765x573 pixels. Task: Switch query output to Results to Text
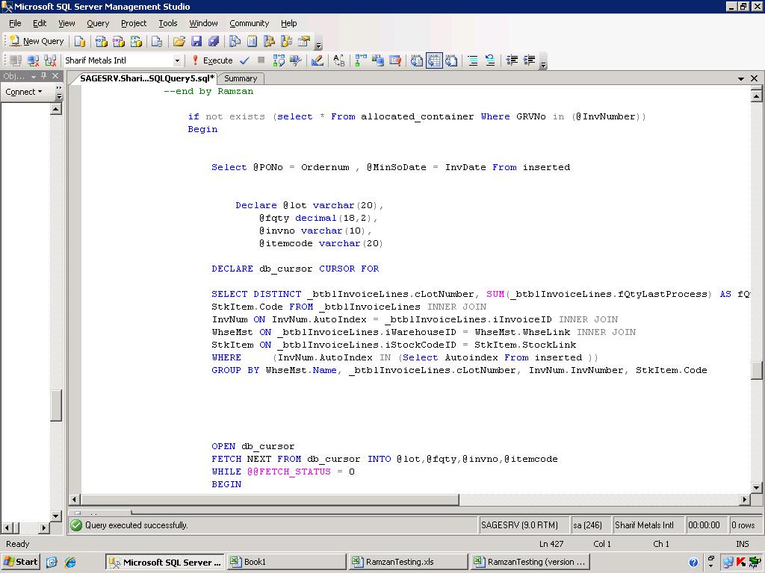(416, 60)
